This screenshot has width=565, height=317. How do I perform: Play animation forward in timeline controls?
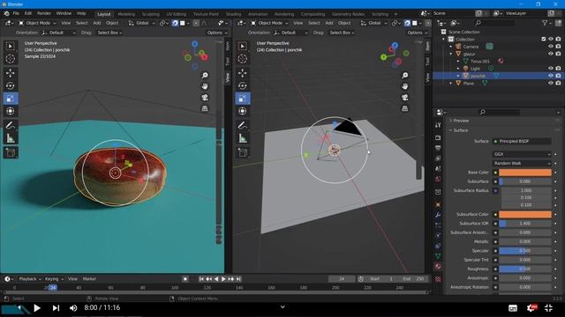223,279
